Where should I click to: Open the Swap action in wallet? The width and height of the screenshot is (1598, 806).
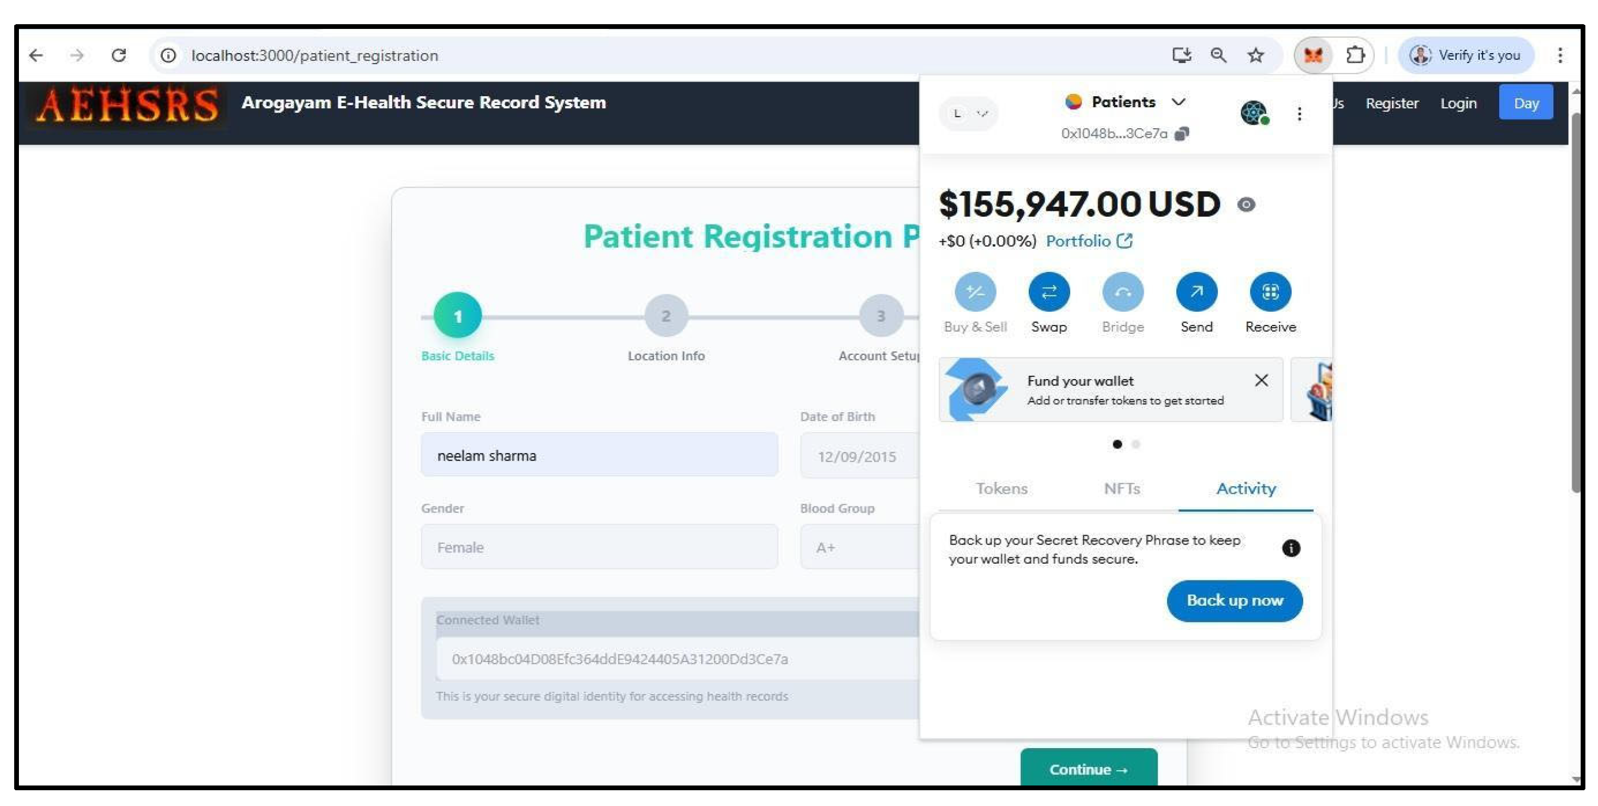pyautogui.click(x=1048, y=292)
